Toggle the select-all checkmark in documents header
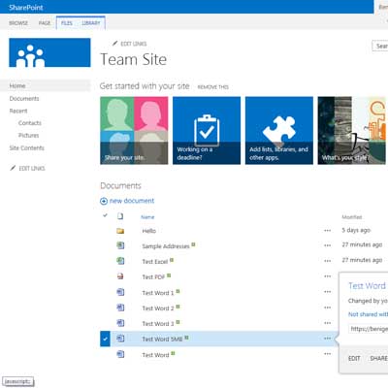The image size is (388, 388). coord(105,215)
